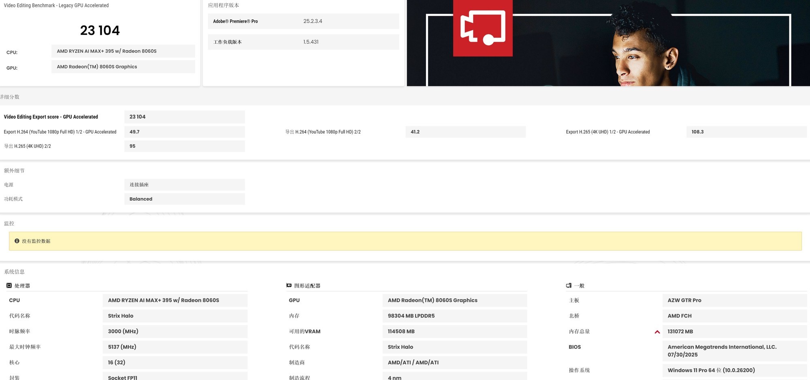The width and height of the screenshot is (810, 380).
Task: Select the 连接插座 power source value
Action: pyautogui.click(x=139, y=185)
